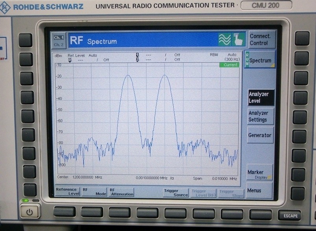The height and width of the screenshot is (231, 316).
Task: Open the Analyzer Settings softkey
Action: point(261,116)
